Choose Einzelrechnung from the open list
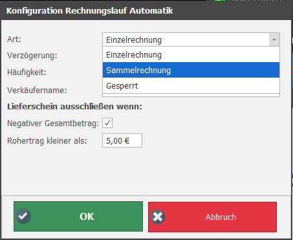 191,55
